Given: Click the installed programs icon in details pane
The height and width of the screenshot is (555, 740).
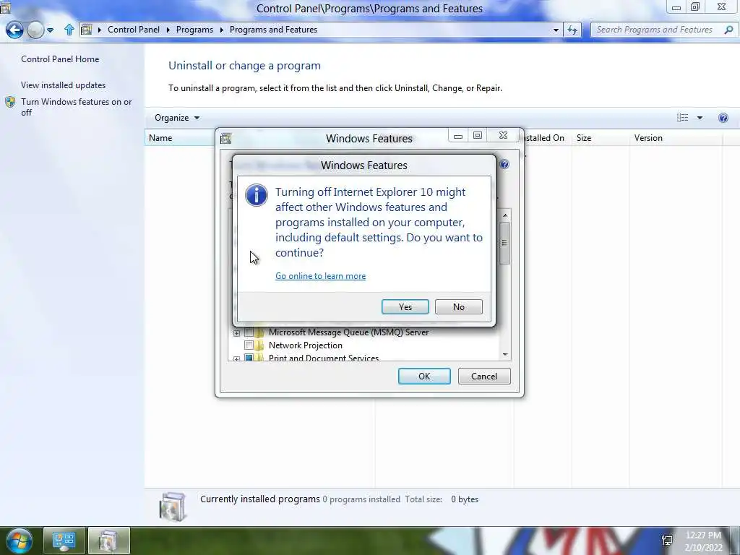Looking at the screenshot, I should [x=172, y=507].
